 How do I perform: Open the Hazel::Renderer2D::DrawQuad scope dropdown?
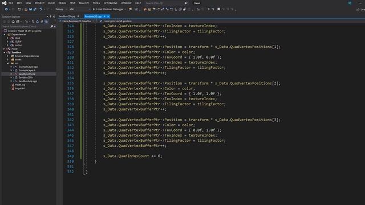point(77,21)
